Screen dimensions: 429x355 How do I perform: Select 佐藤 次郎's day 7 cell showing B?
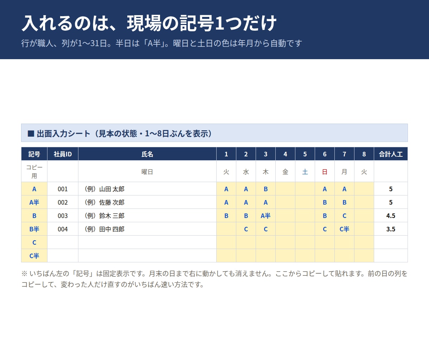tap(344, 202)
